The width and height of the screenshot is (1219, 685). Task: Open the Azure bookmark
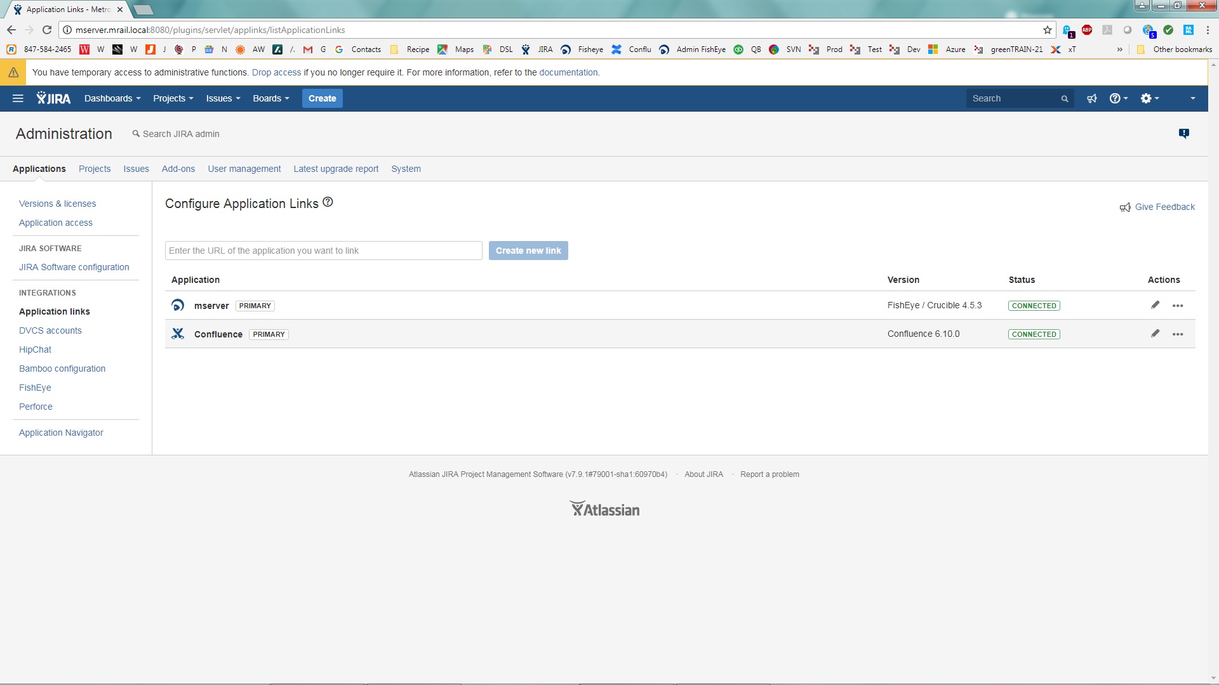947,49
